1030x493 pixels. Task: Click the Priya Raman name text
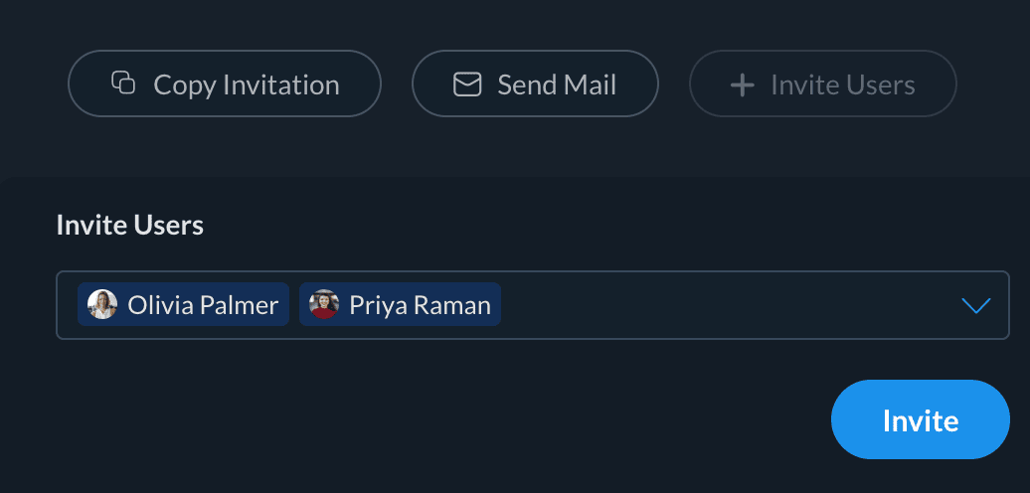click(420, 305)
